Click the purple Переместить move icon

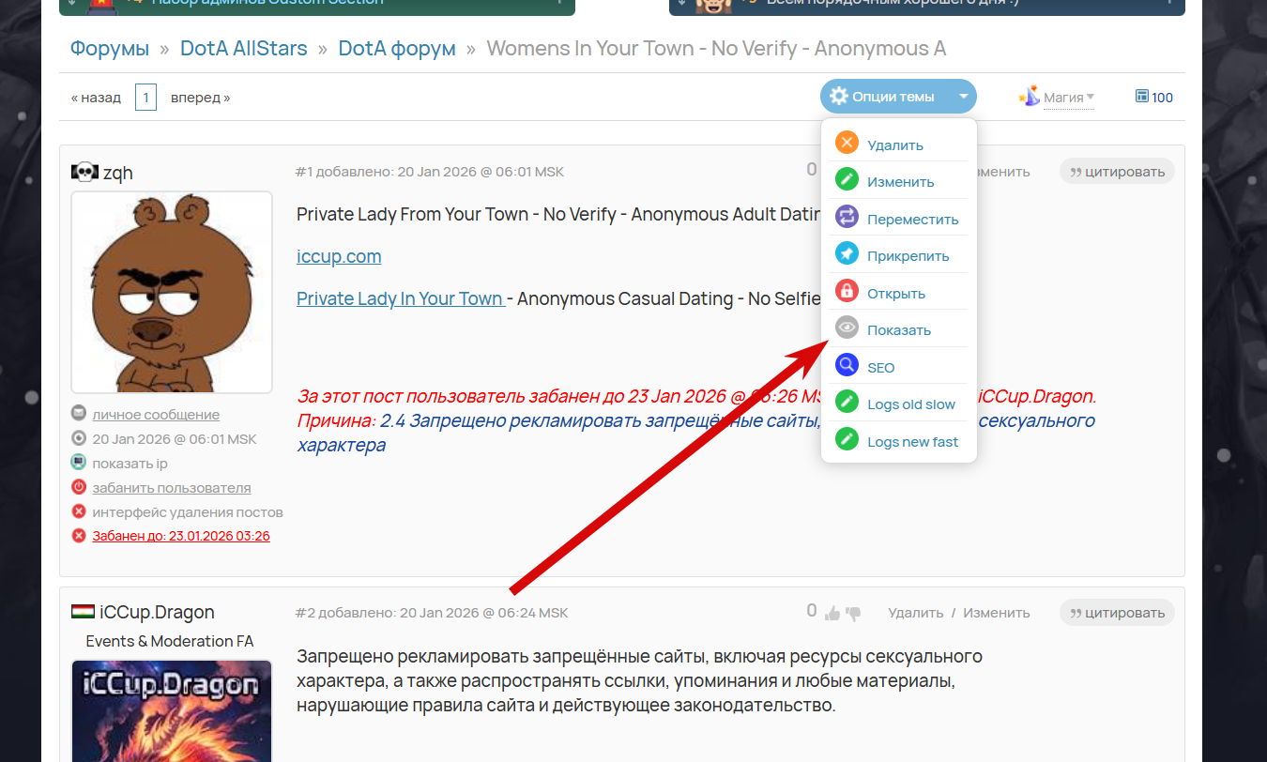point(847,218)
